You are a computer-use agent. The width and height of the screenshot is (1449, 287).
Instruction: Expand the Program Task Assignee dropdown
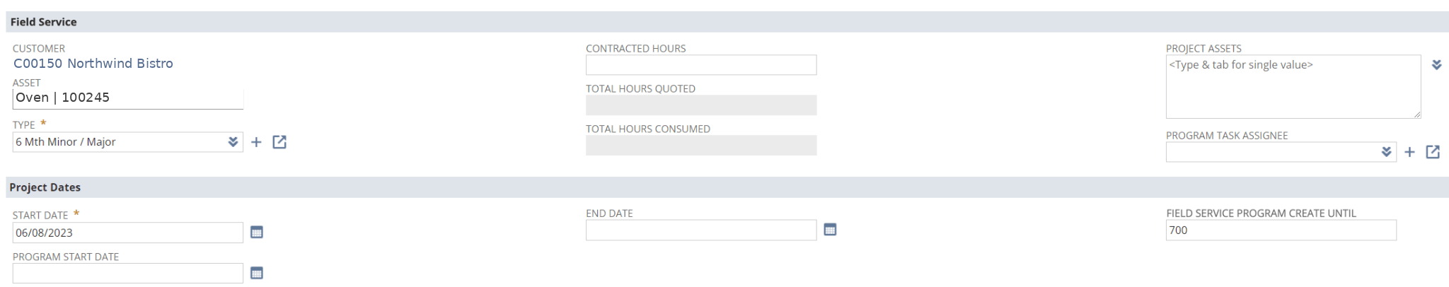point(1386,152)
